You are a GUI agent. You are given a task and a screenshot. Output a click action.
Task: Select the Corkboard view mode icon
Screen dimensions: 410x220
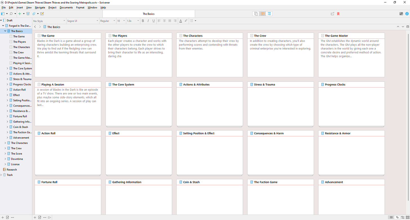pyautogui.click(x=262, y=13)
